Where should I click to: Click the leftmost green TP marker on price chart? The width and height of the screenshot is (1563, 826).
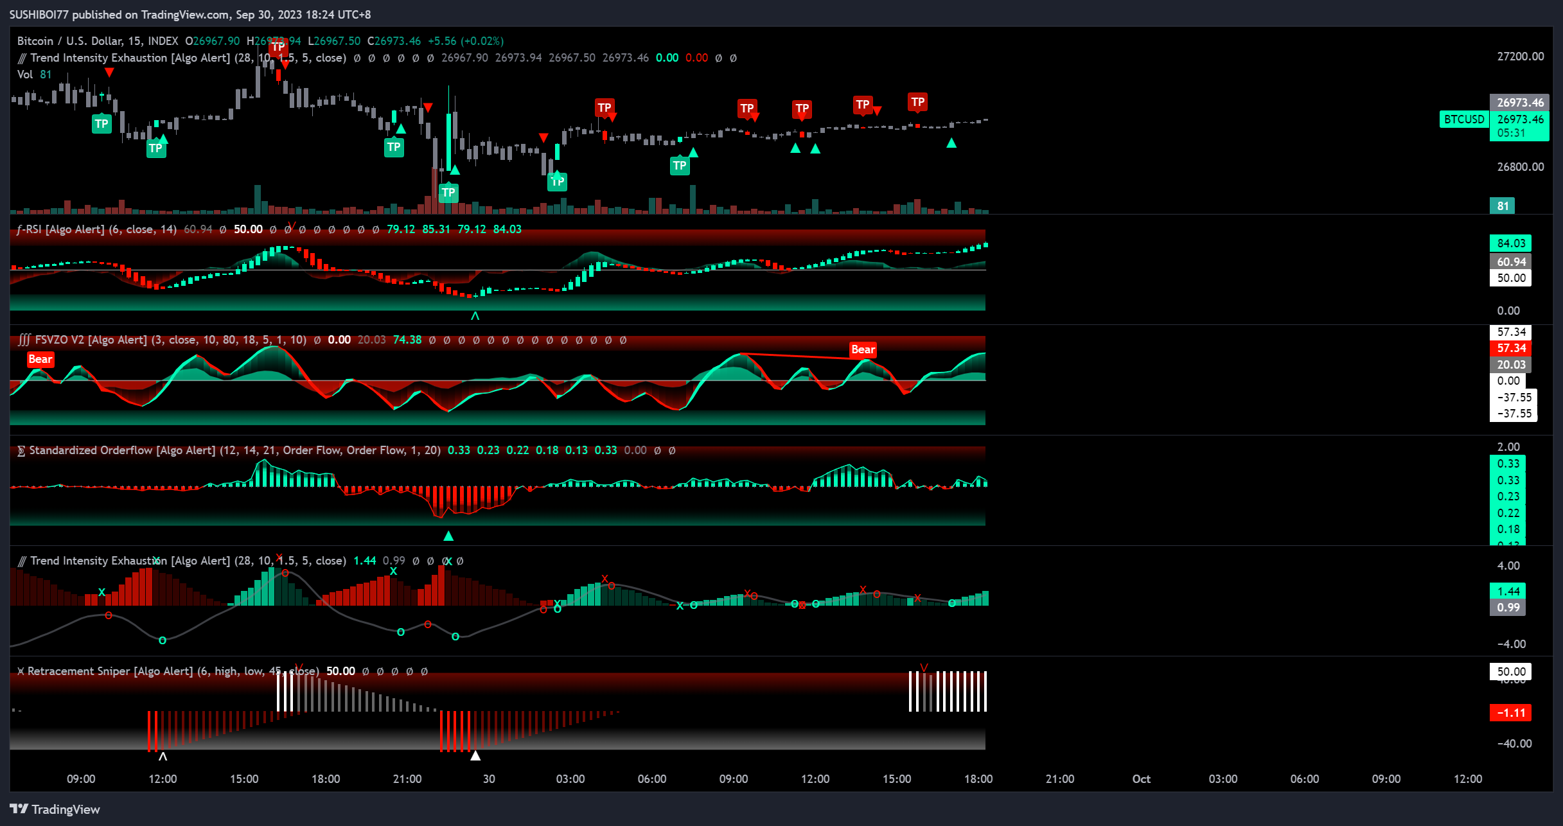click(x=102, y=124)
